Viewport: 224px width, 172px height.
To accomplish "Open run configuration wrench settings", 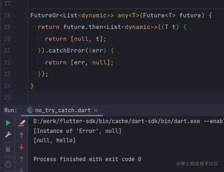I will (8, 135).
